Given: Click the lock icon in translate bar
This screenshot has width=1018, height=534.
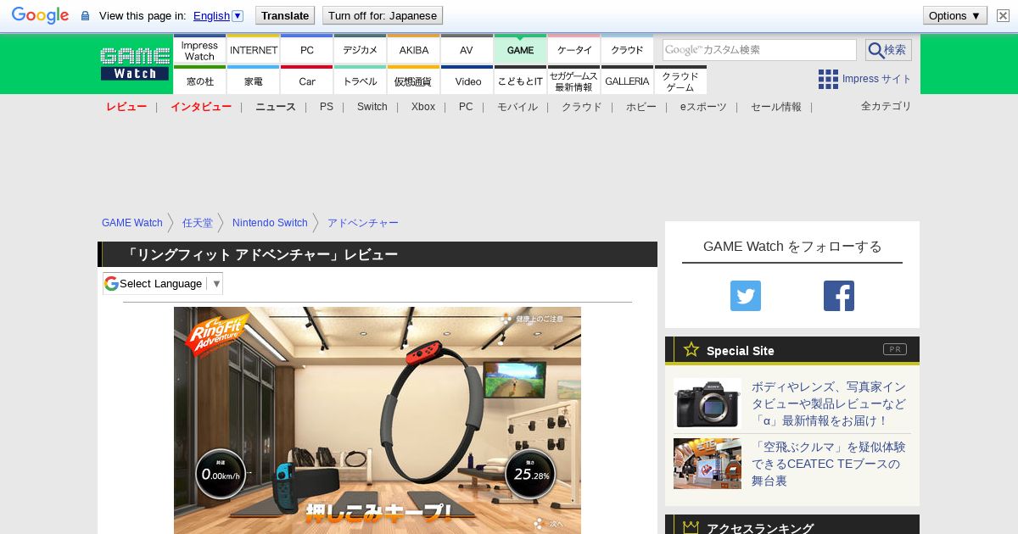Looking at the screenshot, I should (x=85, y=16).
